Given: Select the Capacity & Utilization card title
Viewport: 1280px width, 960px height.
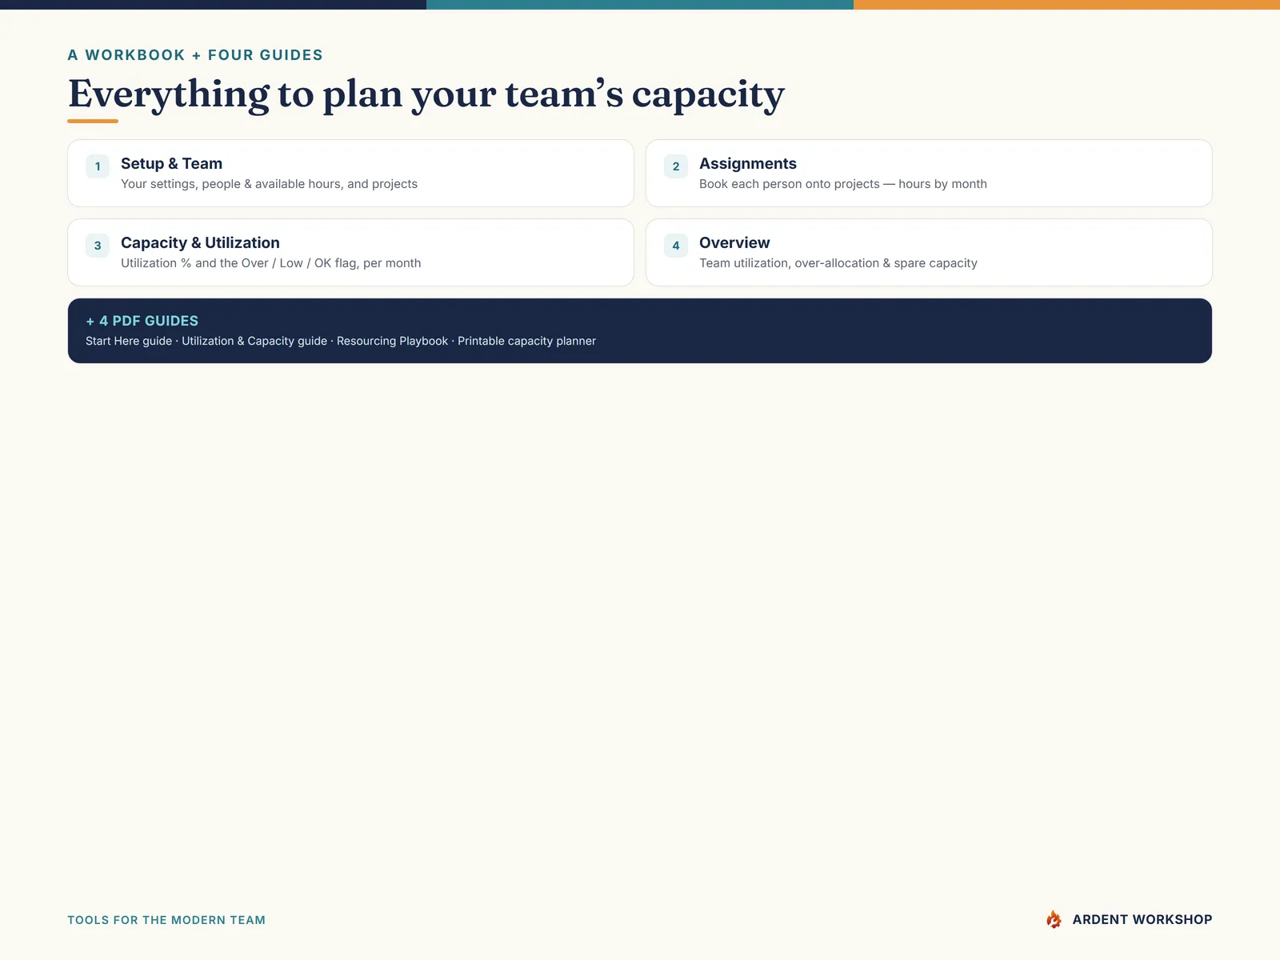Looking at the screenshot, I should pos(200,242).
